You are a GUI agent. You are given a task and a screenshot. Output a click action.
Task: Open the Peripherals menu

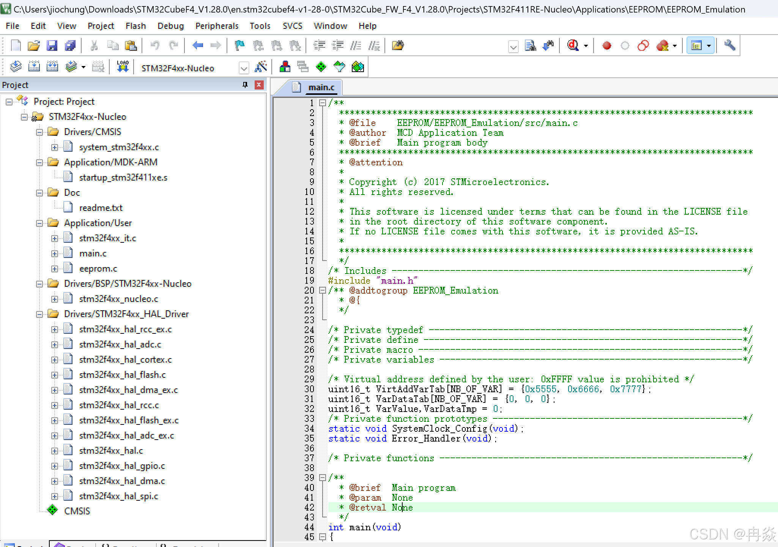pos(217,26)
